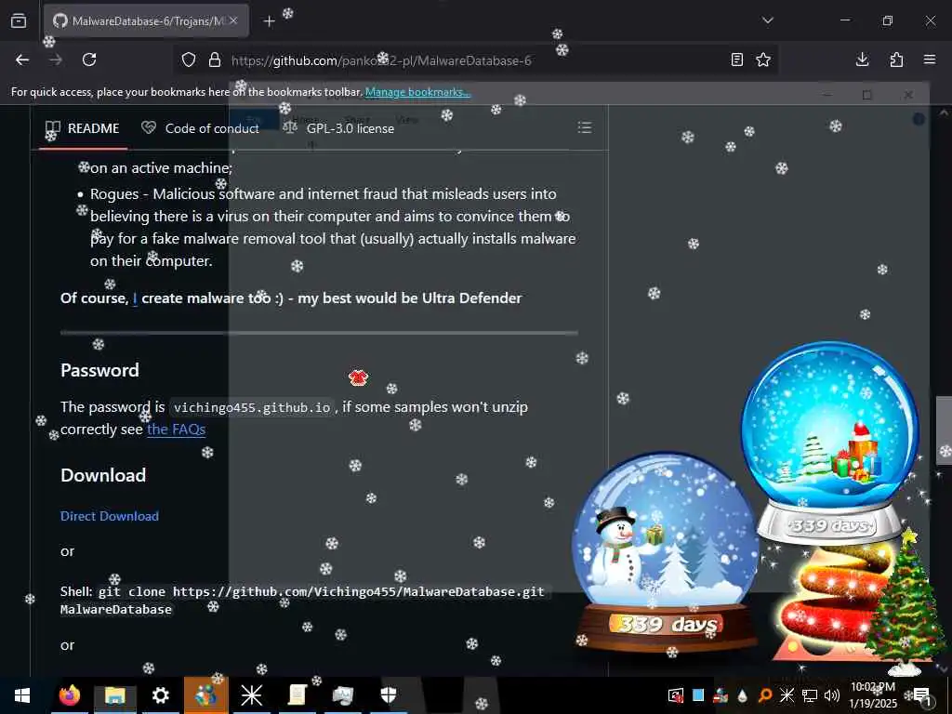
Task: Click the decorated Christmas tree widget
Action: tap(905, 602)
